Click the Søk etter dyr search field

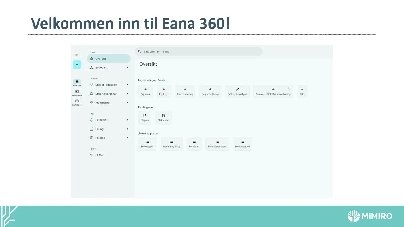[x=199, y=51]
